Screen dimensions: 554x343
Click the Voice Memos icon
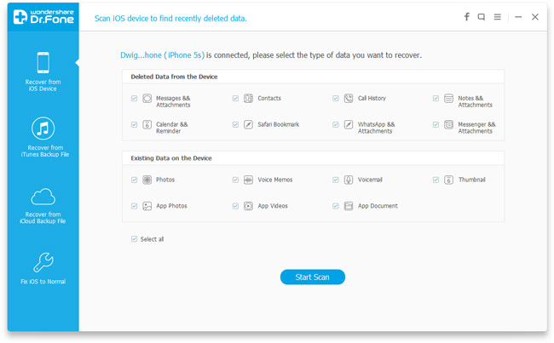[x=248, y=180]
